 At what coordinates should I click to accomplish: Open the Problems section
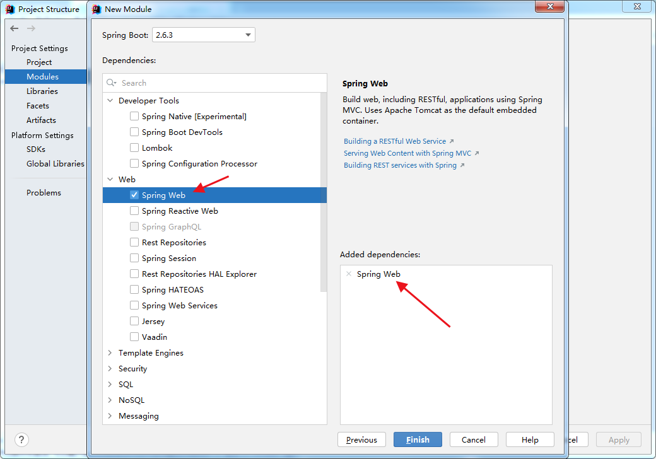(44, 193)
